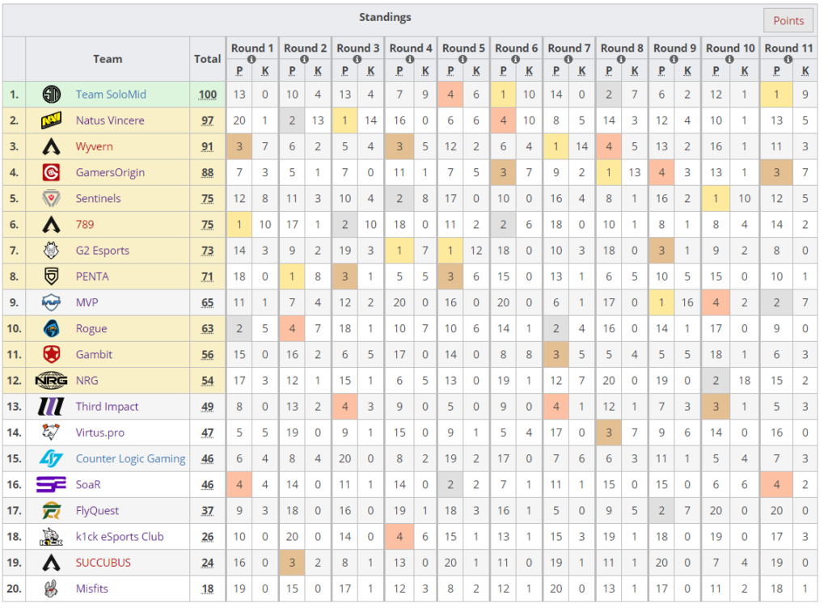
Task: Open the Natus Vincere team link
Action: [x=110, y=120]
